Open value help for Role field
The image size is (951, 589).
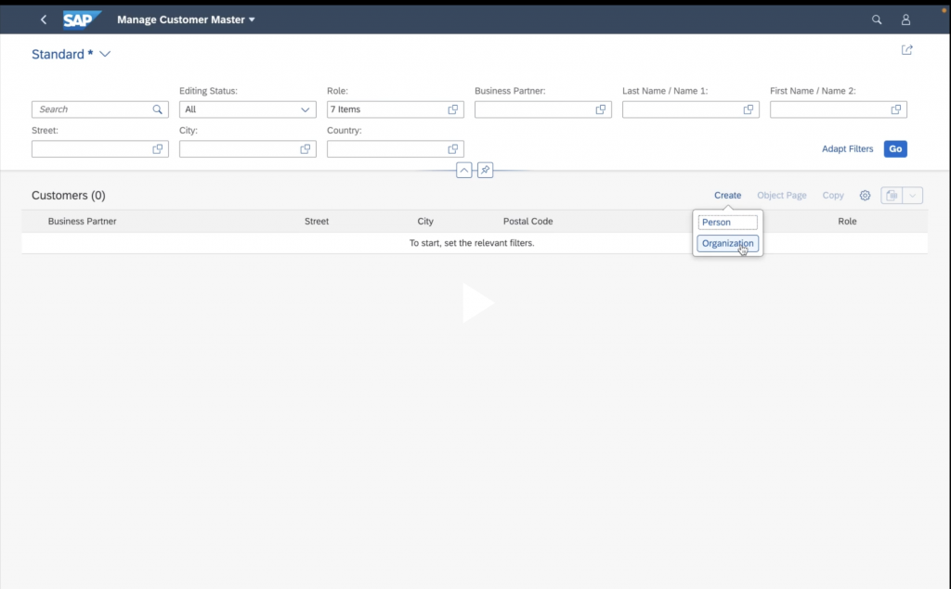pyautogui.click(x=453, y=109)
